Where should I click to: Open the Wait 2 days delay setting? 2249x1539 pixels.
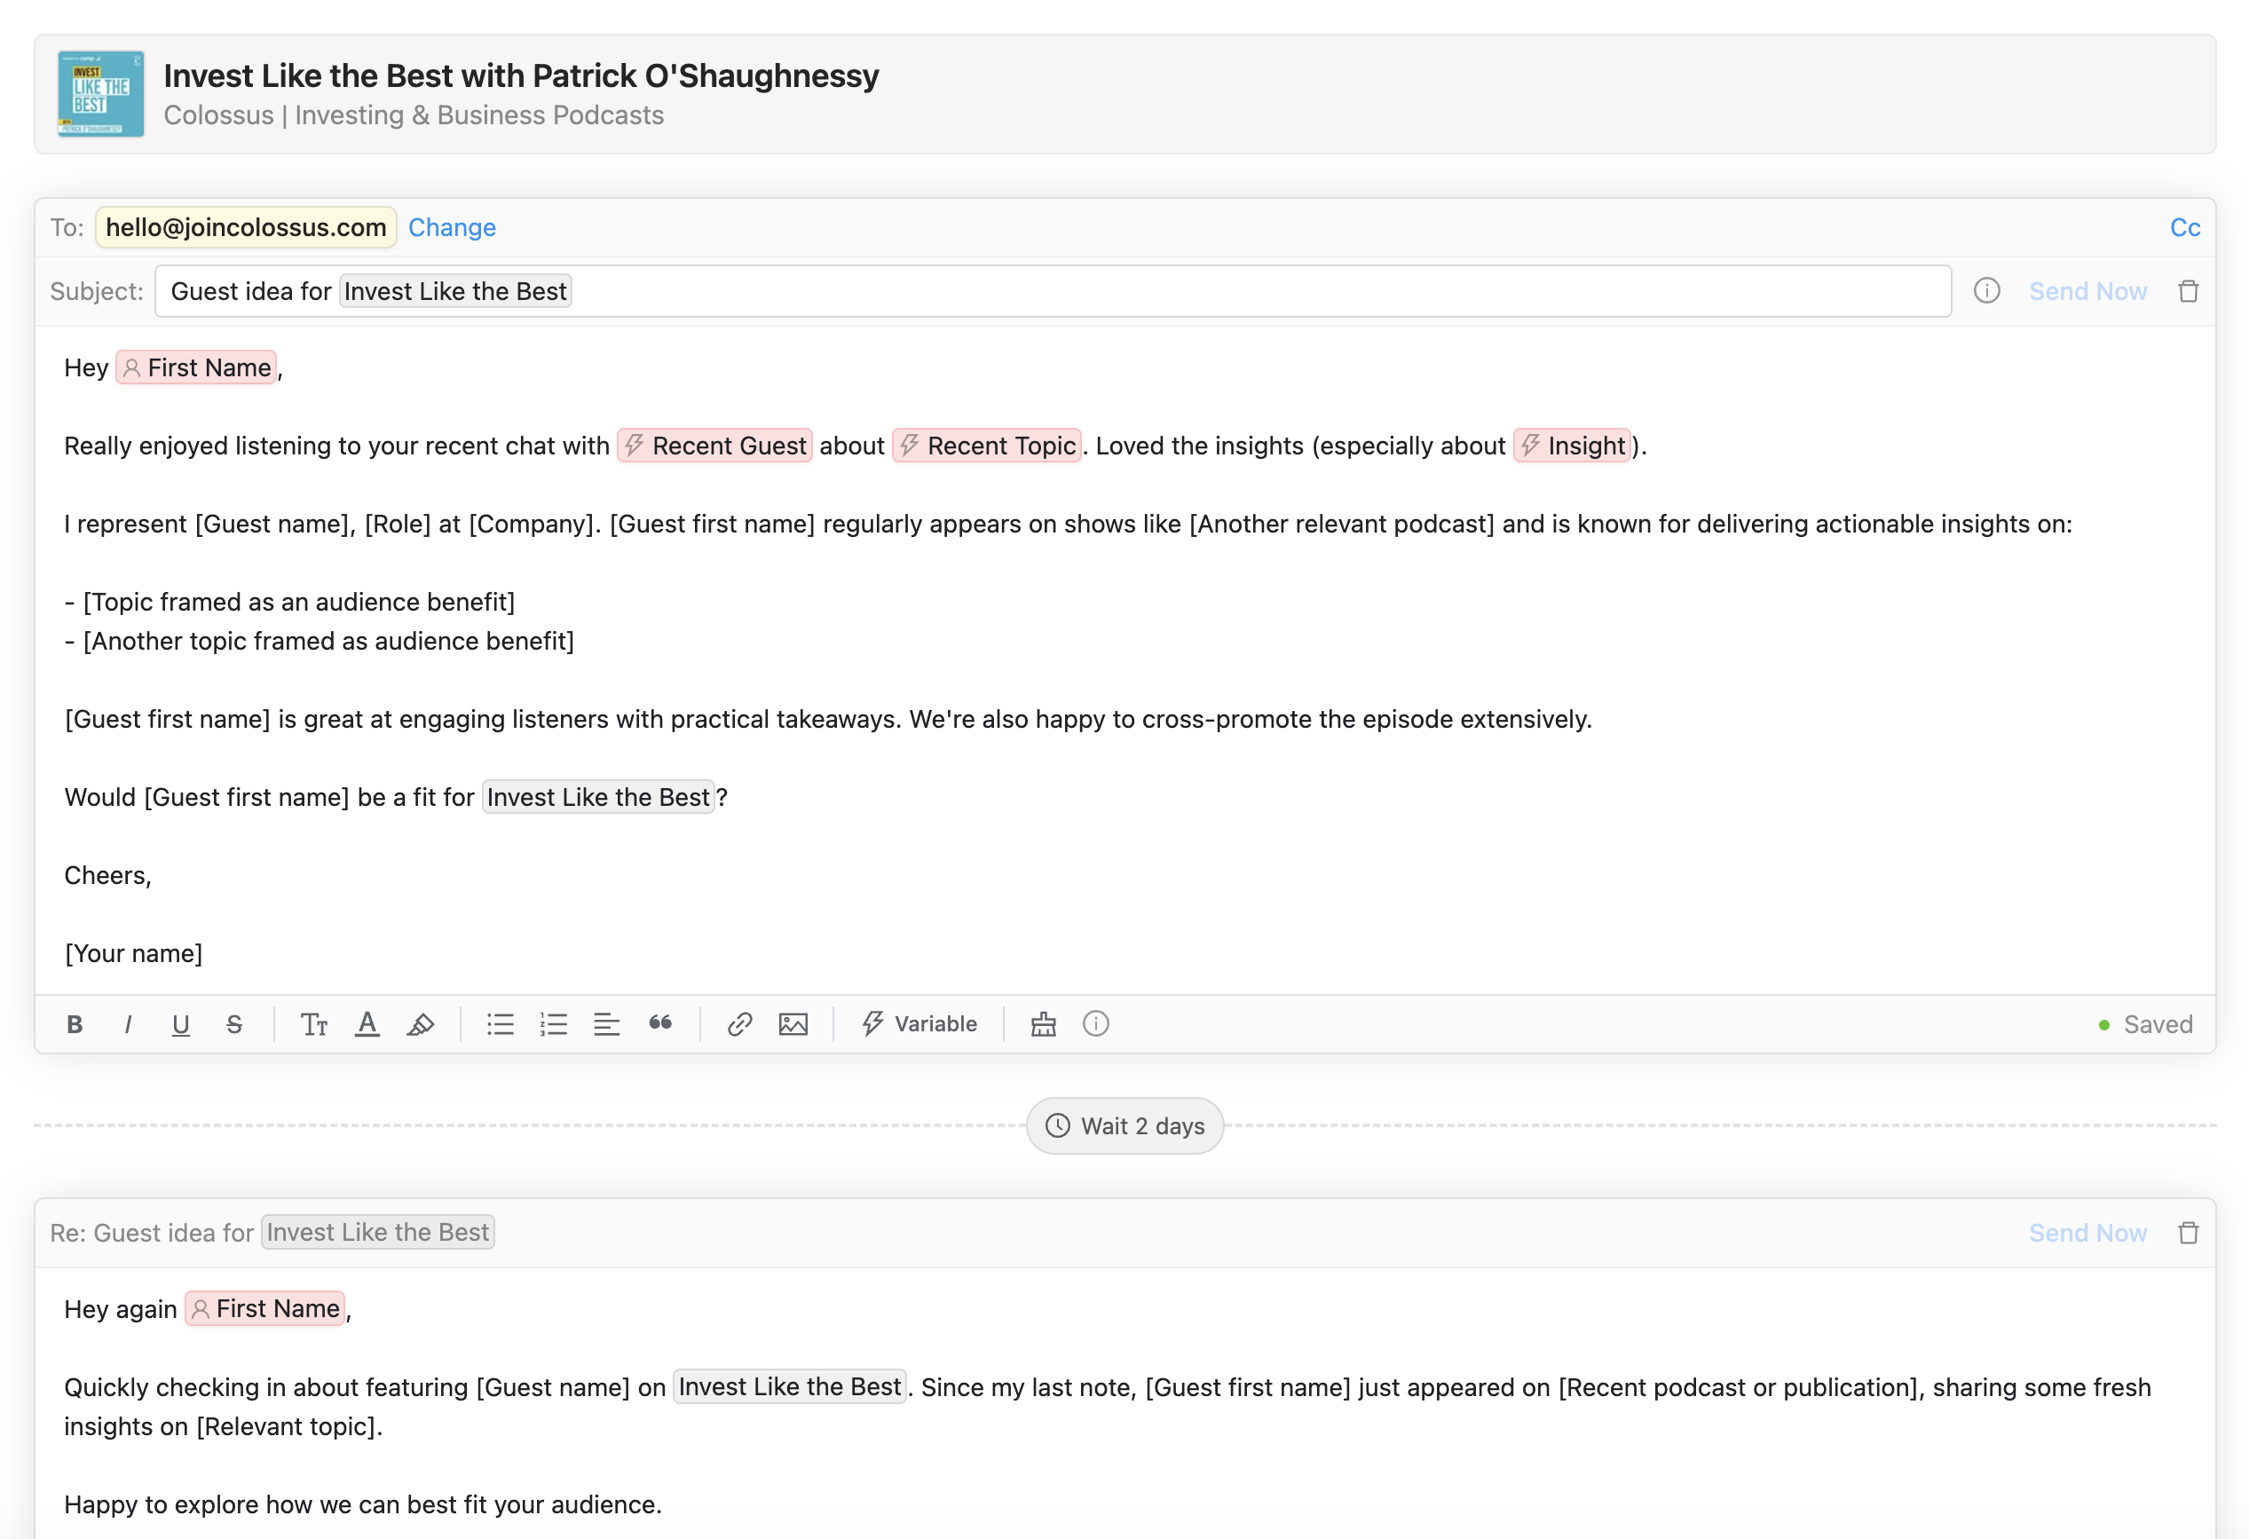tap(1124, 1125)
